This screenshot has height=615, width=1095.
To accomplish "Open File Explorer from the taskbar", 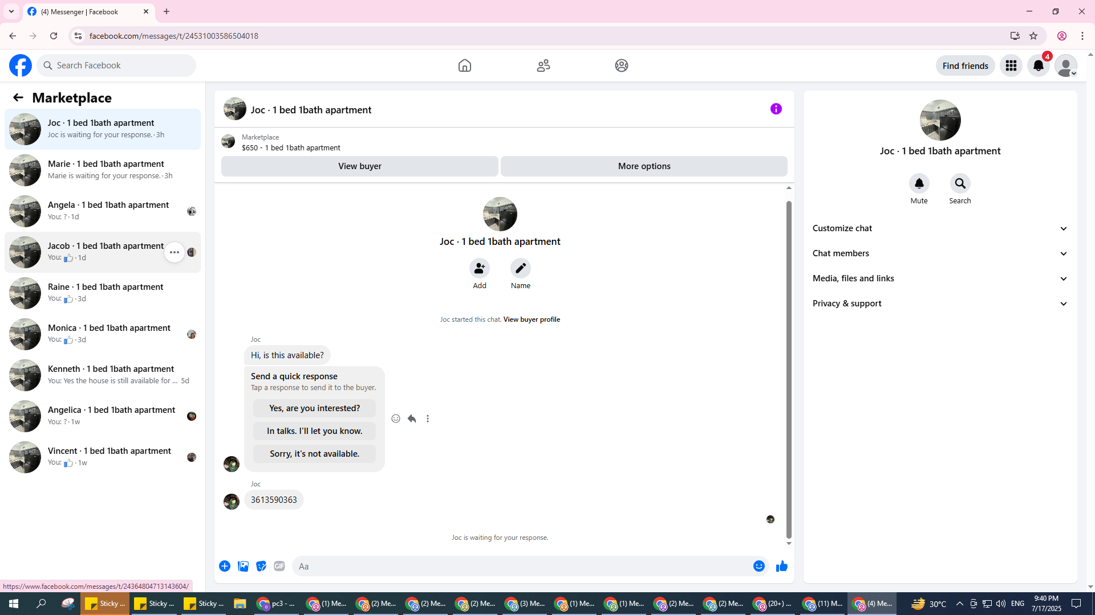I will coord(240,604).
